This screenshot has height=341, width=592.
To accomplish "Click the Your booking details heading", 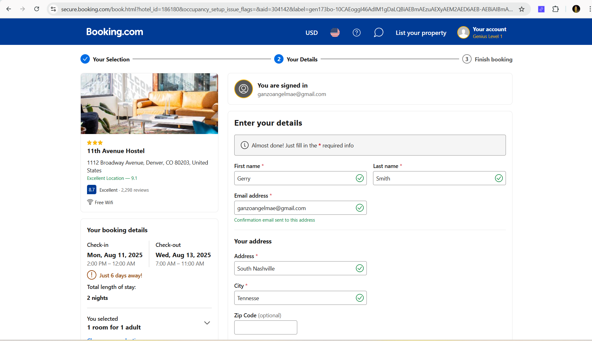I will [x=117, y=230].
